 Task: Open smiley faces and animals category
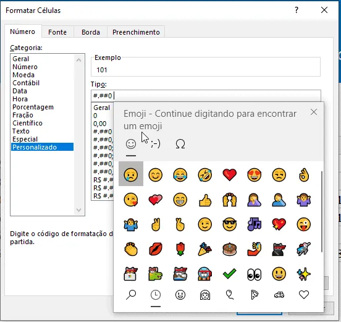[180, 295]
